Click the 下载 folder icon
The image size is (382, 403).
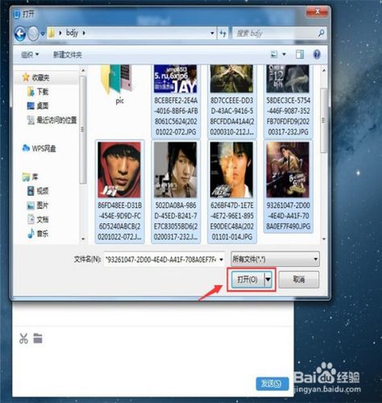tap(31, 92)
